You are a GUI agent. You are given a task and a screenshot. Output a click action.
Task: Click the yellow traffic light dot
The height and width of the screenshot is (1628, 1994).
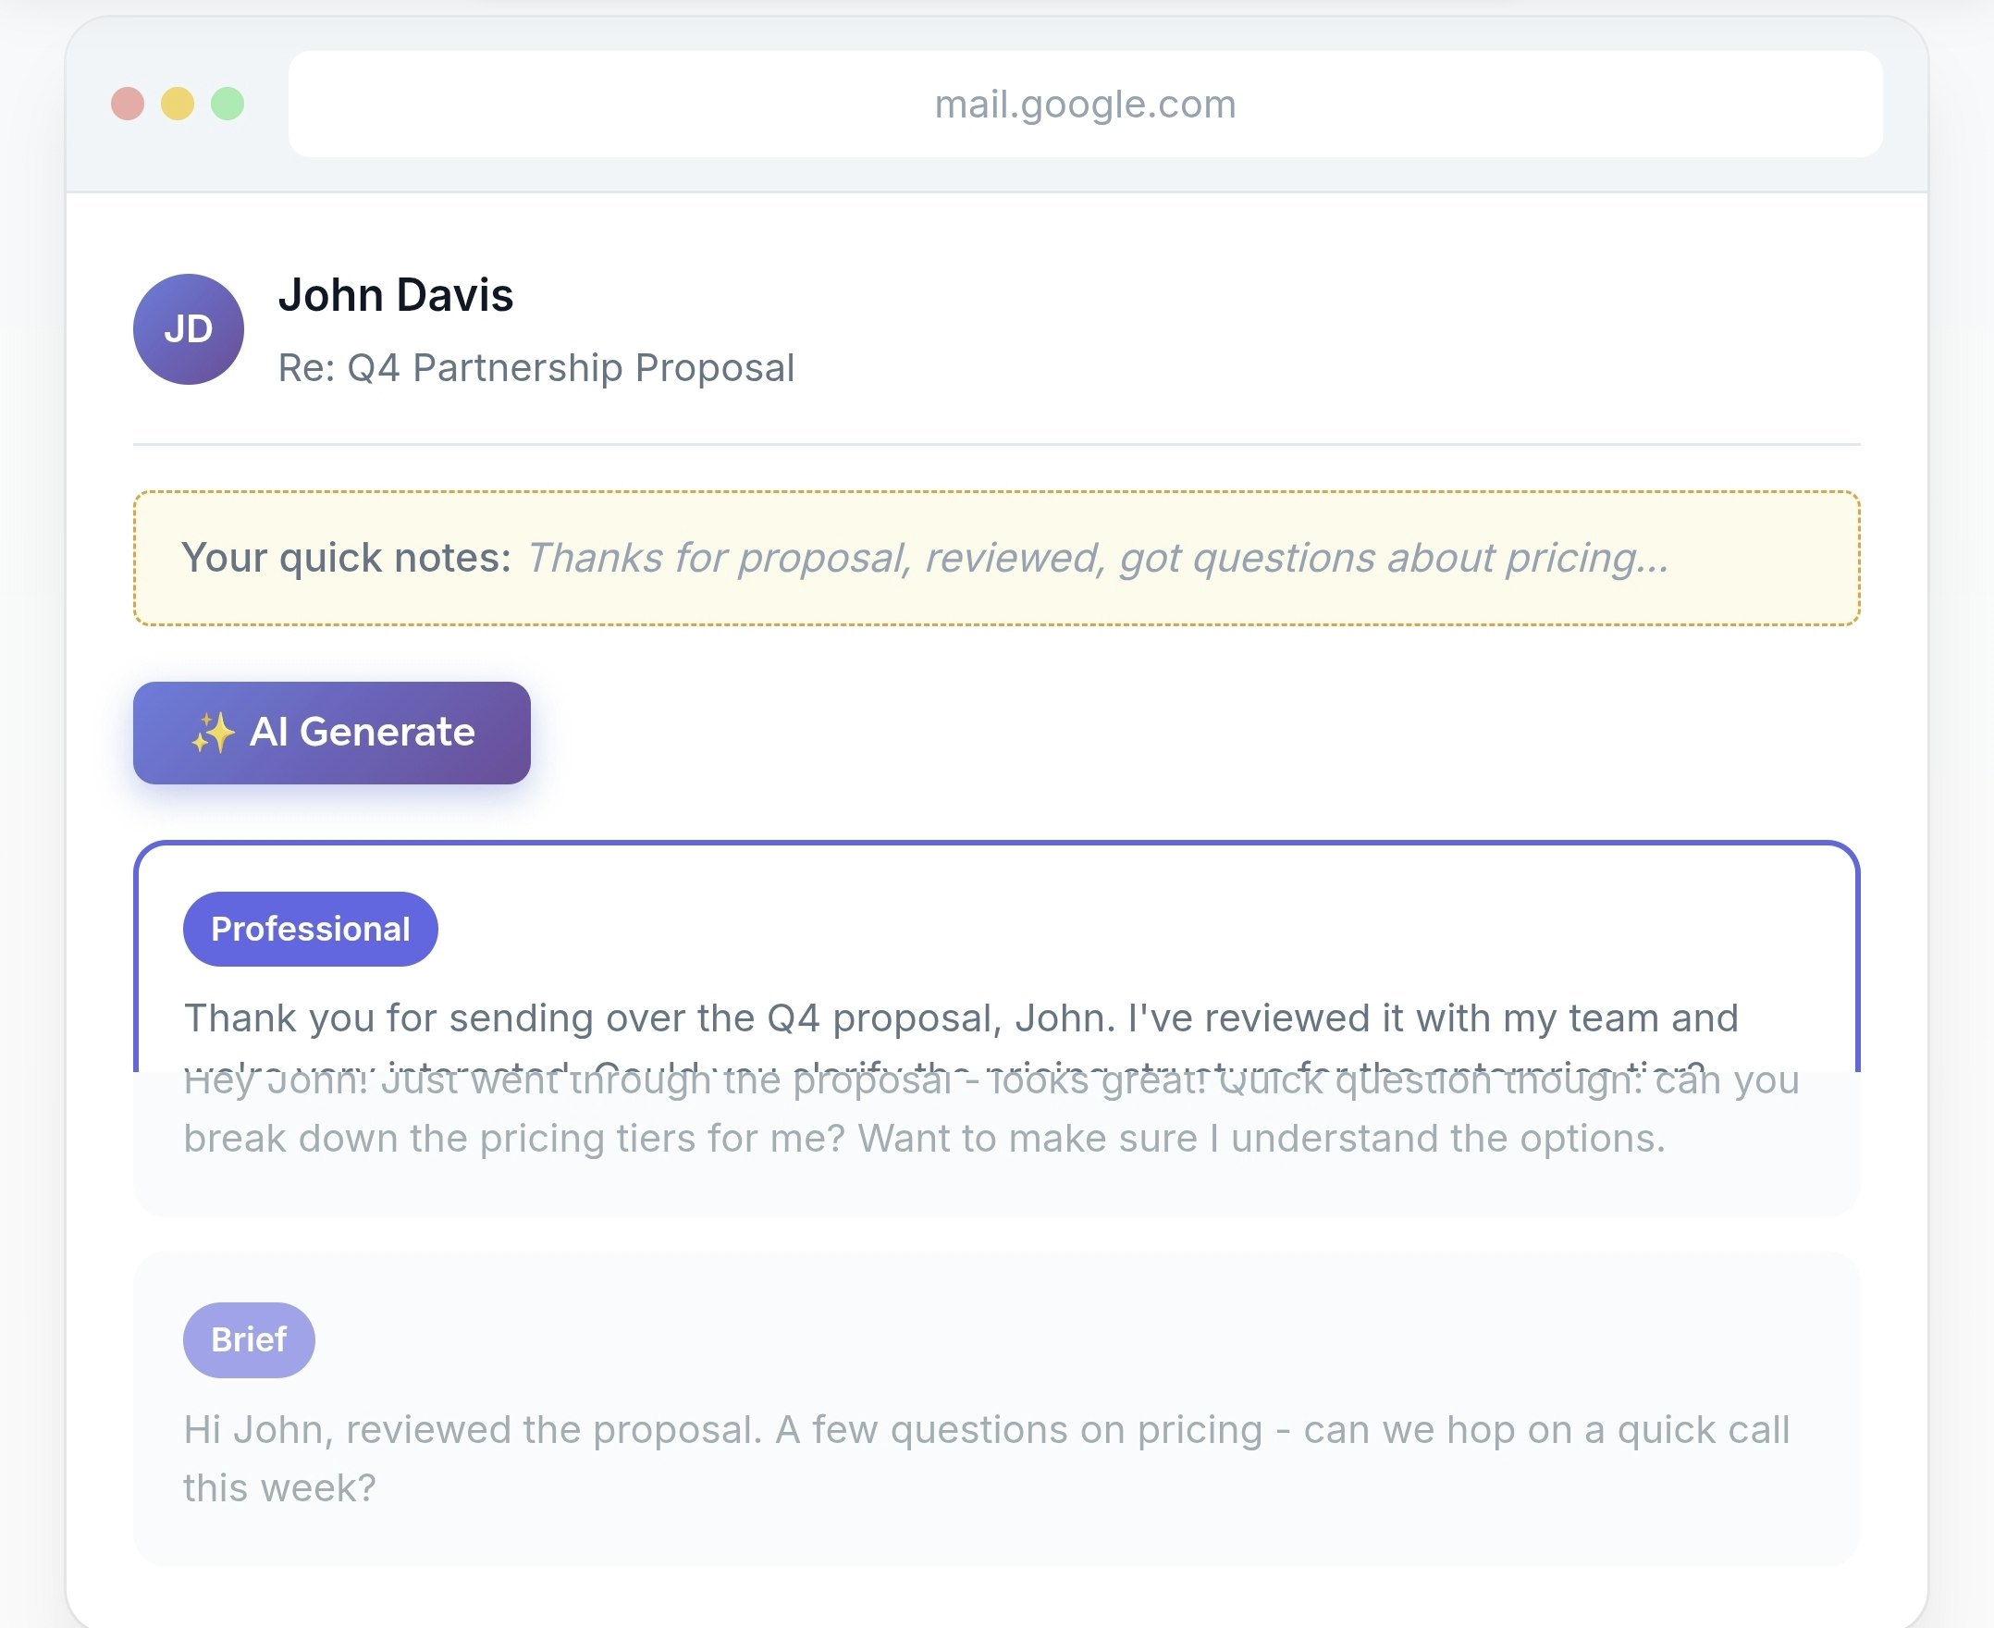177,105
